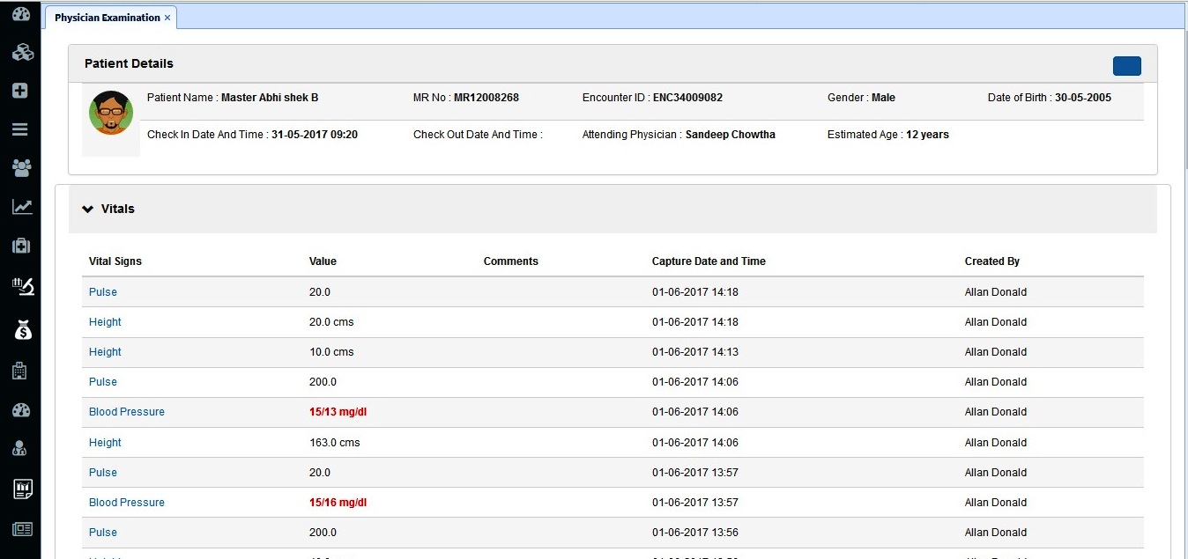Open the hamburger list menu icon
Viewport: 1188px width, 559px height.
click(x=20, y=129)
